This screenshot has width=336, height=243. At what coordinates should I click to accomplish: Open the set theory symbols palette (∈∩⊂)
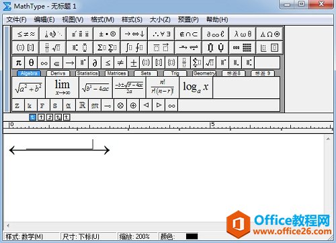188,34
